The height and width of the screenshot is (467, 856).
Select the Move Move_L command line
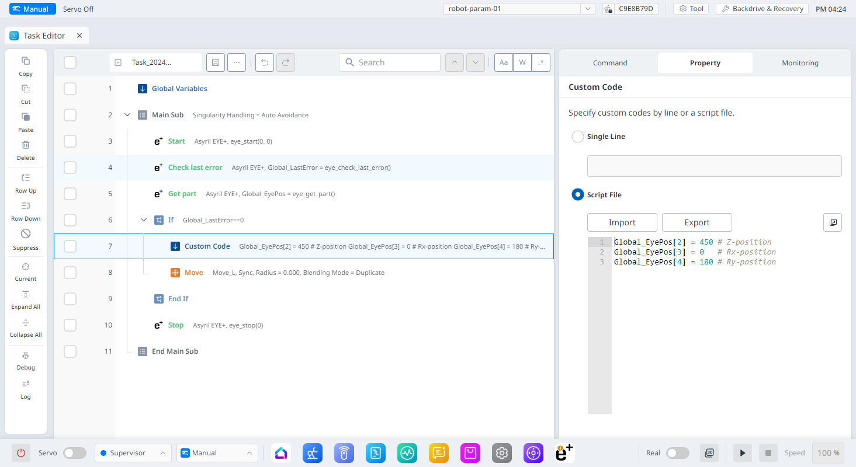pyautogui.click(x=304, y=273)
